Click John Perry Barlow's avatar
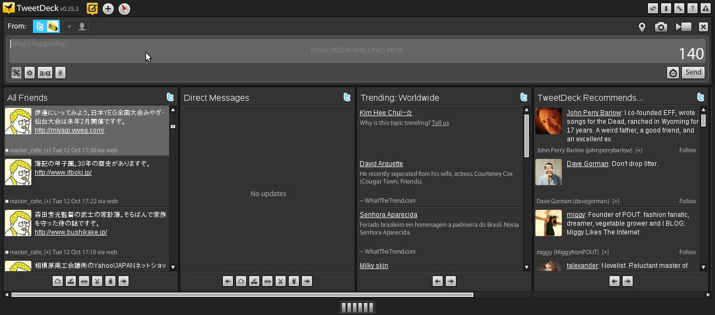This screenshot has width=715, height=315. pyautogui.click(x=549, y=121)
